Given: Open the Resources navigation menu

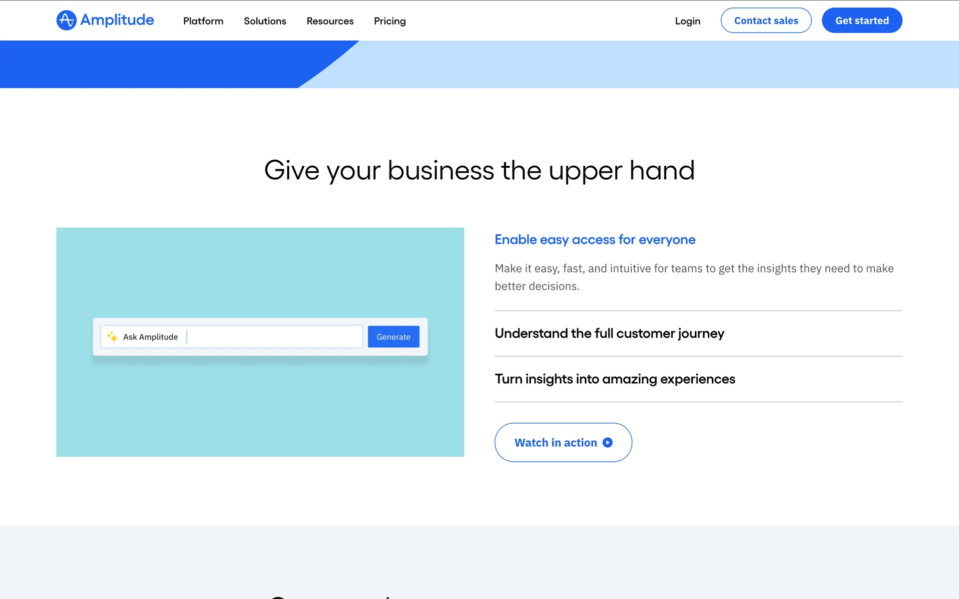Looking at the screenshot, I should pos(330,21).
